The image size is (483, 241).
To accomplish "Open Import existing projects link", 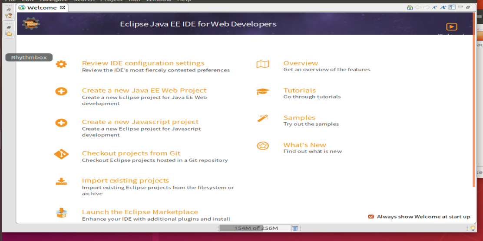I will point(126,180).
